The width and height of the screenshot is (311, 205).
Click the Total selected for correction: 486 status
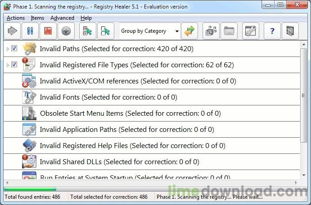pos(108,197)
